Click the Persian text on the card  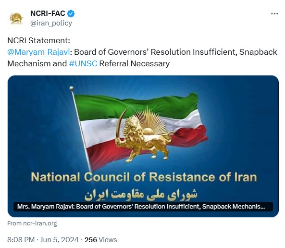tap(141, 194)
